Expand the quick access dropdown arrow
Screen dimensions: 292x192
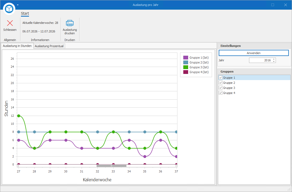pos(18,5)
